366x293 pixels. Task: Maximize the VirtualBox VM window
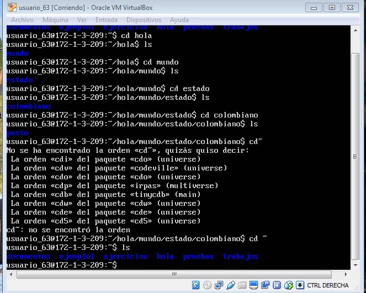click(x=332, y=7)
